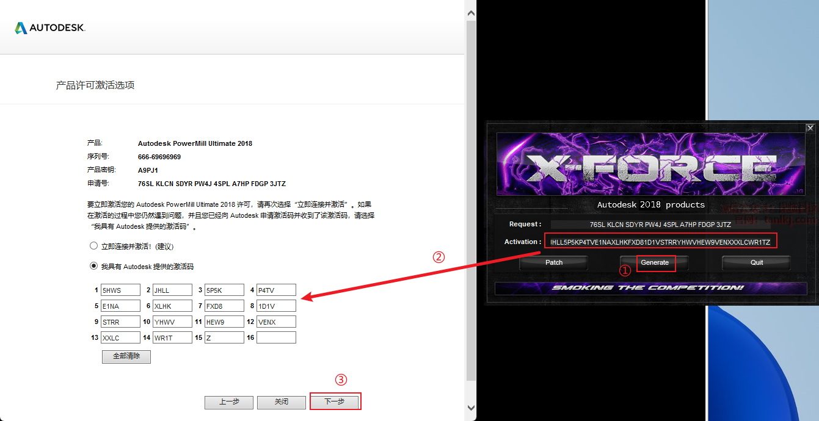Click the X-FORCE banner image
Viewport: 819px width, 421px height.
(651, 164)
